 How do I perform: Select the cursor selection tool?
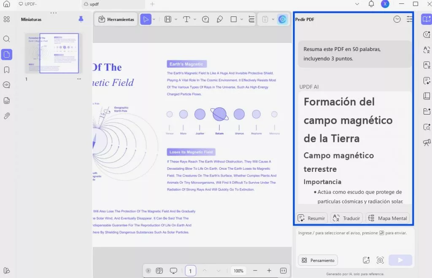[146, 19]
